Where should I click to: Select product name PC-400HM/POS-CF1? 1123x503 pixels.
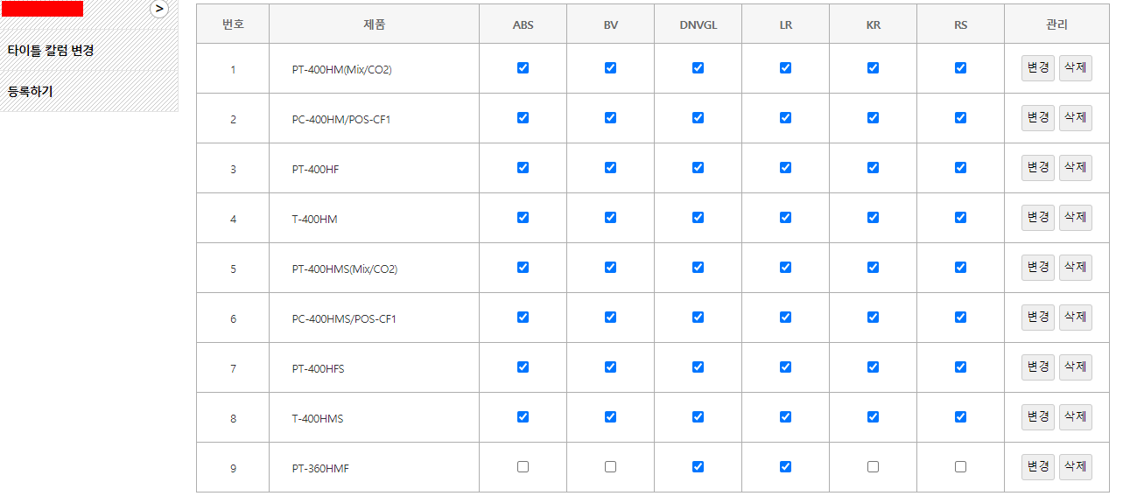tap(341, 119)
